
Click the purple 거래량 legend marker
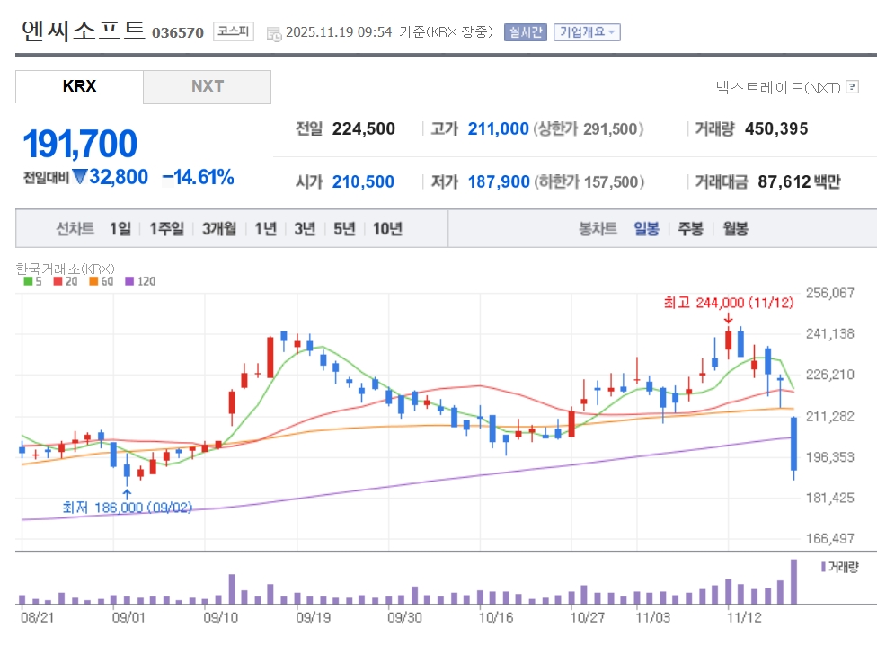coord(821,567)
